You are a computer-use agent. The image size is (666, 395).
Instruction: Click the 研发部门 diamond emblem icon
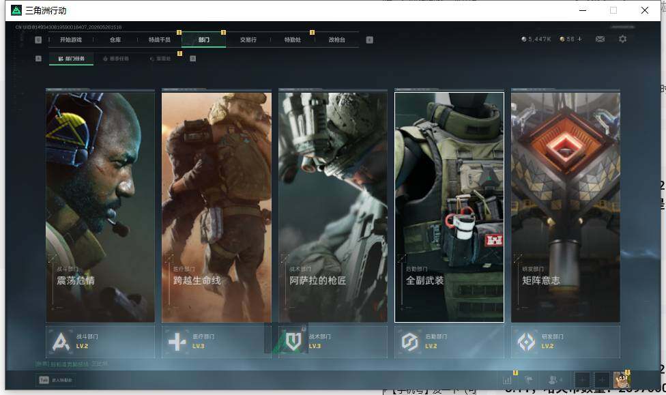point(526,342)
